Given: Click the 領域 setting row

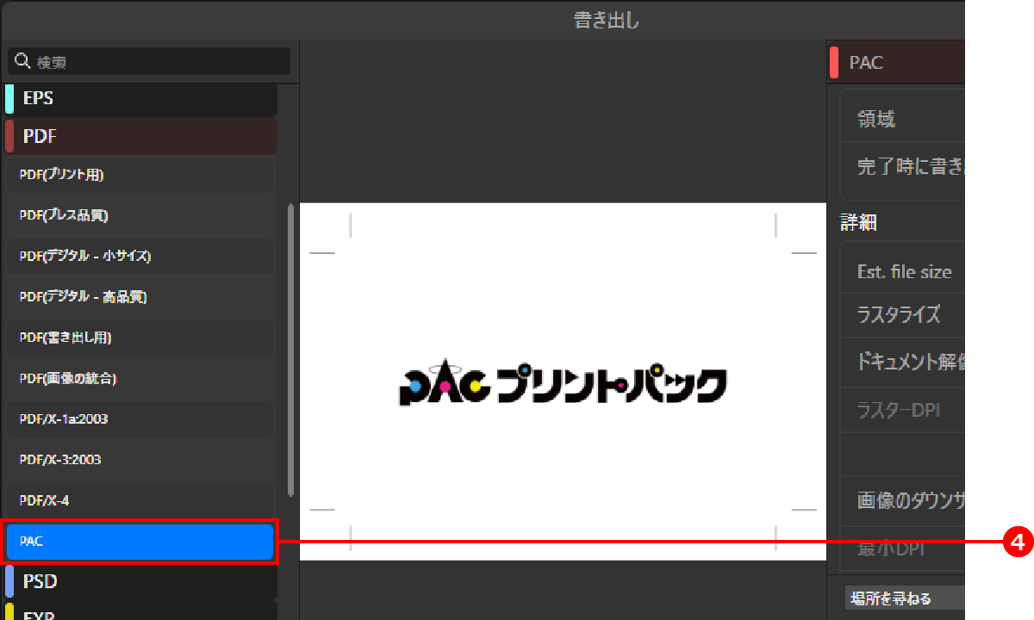Looking at the screenshot, I should (900, 119).
